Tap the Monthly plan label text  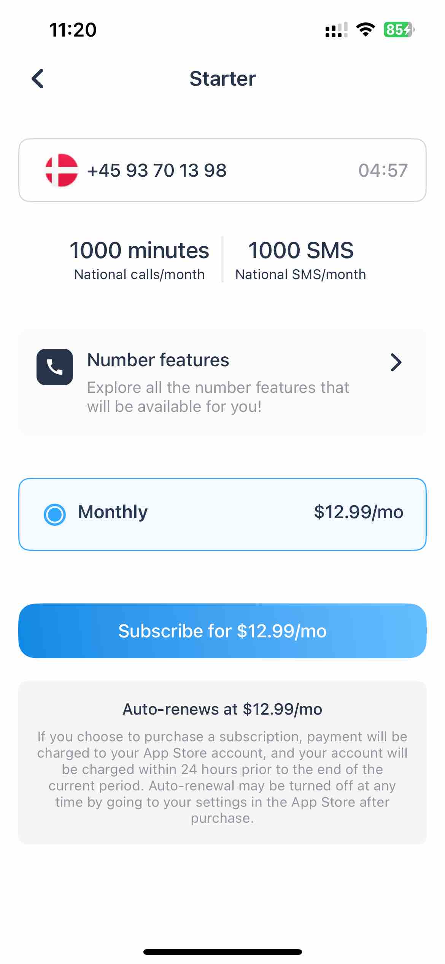click(113, 512)
